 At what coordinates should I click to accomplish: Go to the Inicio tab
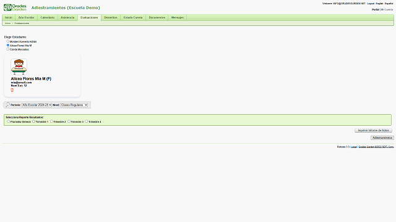(9, 18)
